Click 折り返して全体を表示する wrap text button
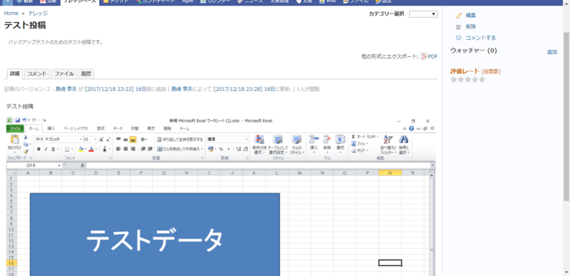Image resolution: width=570 pixels, height=276 pixels. [180, 139]
